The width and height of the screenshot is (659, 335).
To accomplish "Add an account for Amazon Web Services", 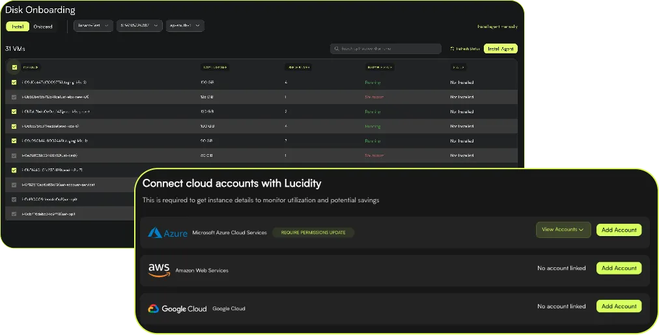I will coord(619,268).
